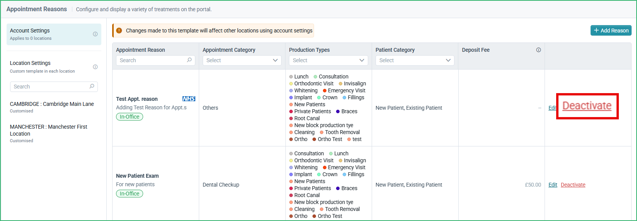Click Braces purple dot in first row
This screenshot has height=221, width=637.
point(338,112)
